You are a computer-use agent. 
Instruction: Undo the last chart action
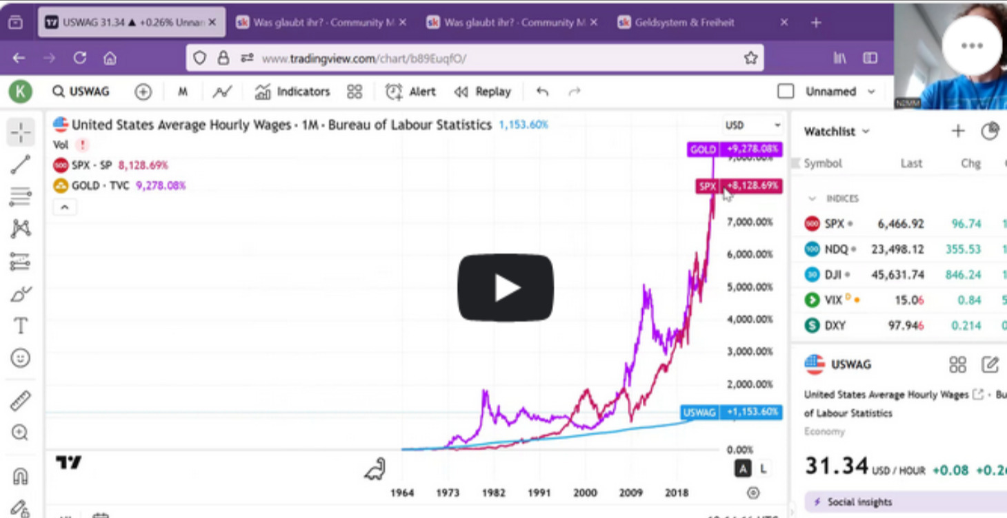click(x=543, y=92)
